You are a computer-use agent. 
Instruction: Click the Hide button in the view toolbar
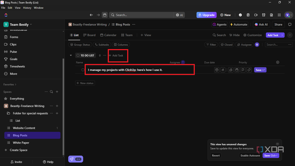click(x=235, y=35)
